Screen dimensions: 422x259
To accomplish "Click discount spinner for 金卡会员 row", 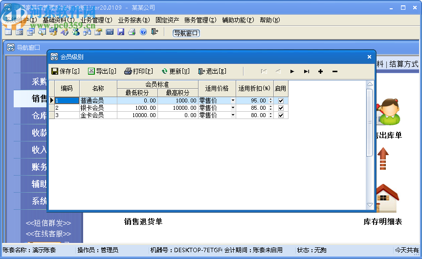I will click(270, 115).
